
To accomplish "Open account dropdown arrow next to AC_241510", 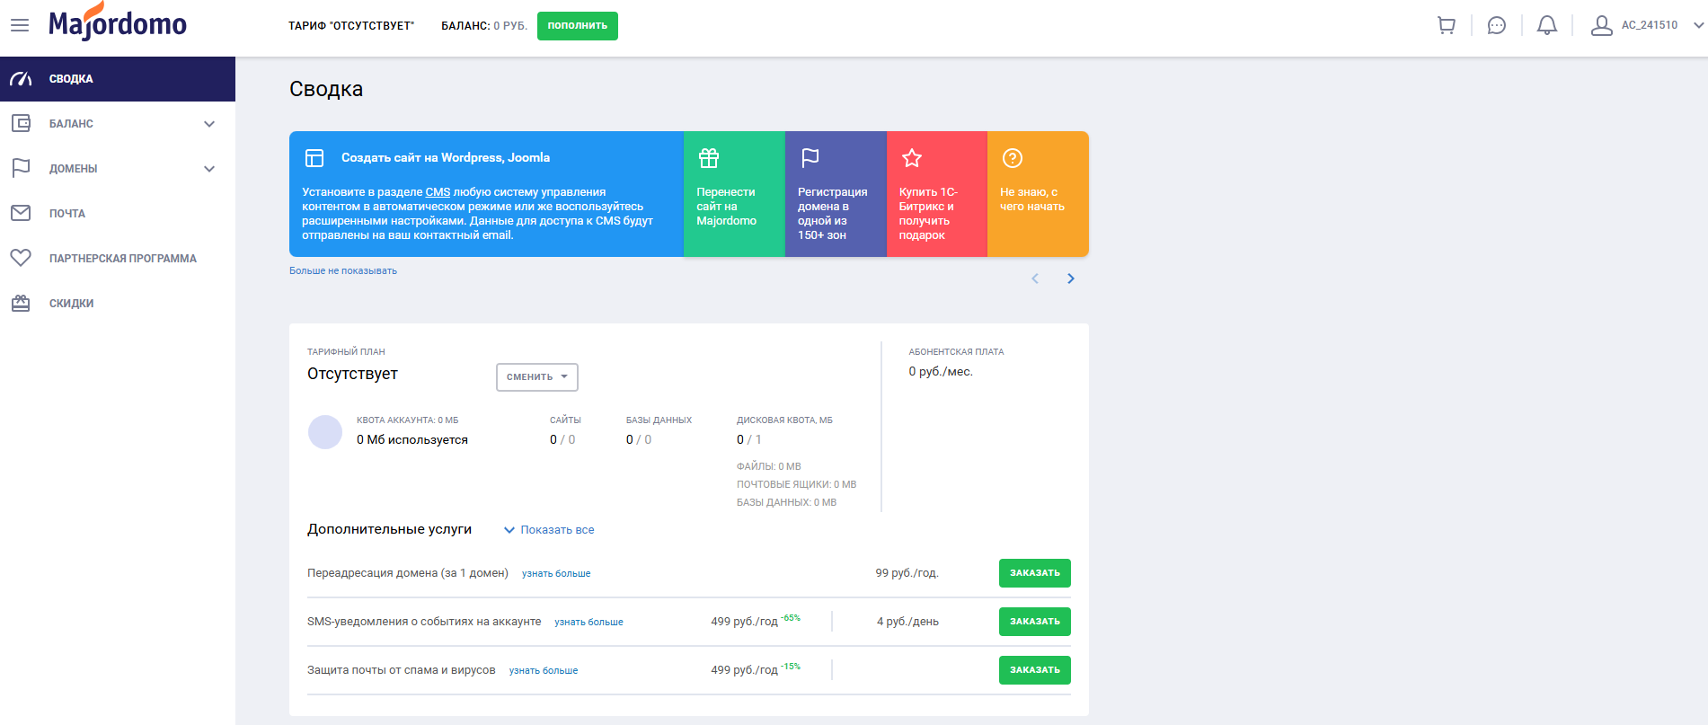I will [1698, 25].
